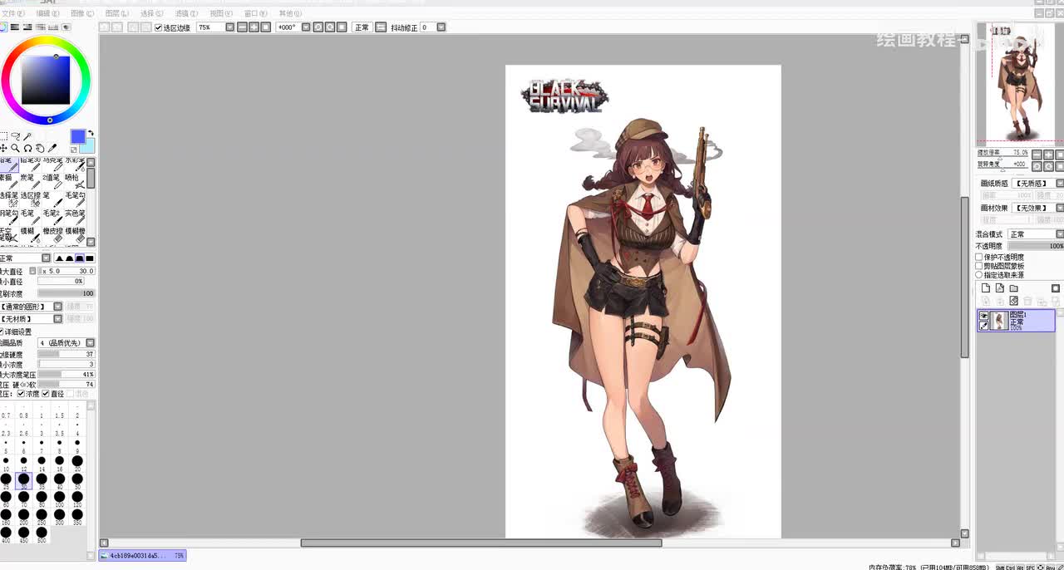Select the 图层1 layer row
Image resolution: width=1064 pixels, height=570 pixels.
tap(1016, 321)
